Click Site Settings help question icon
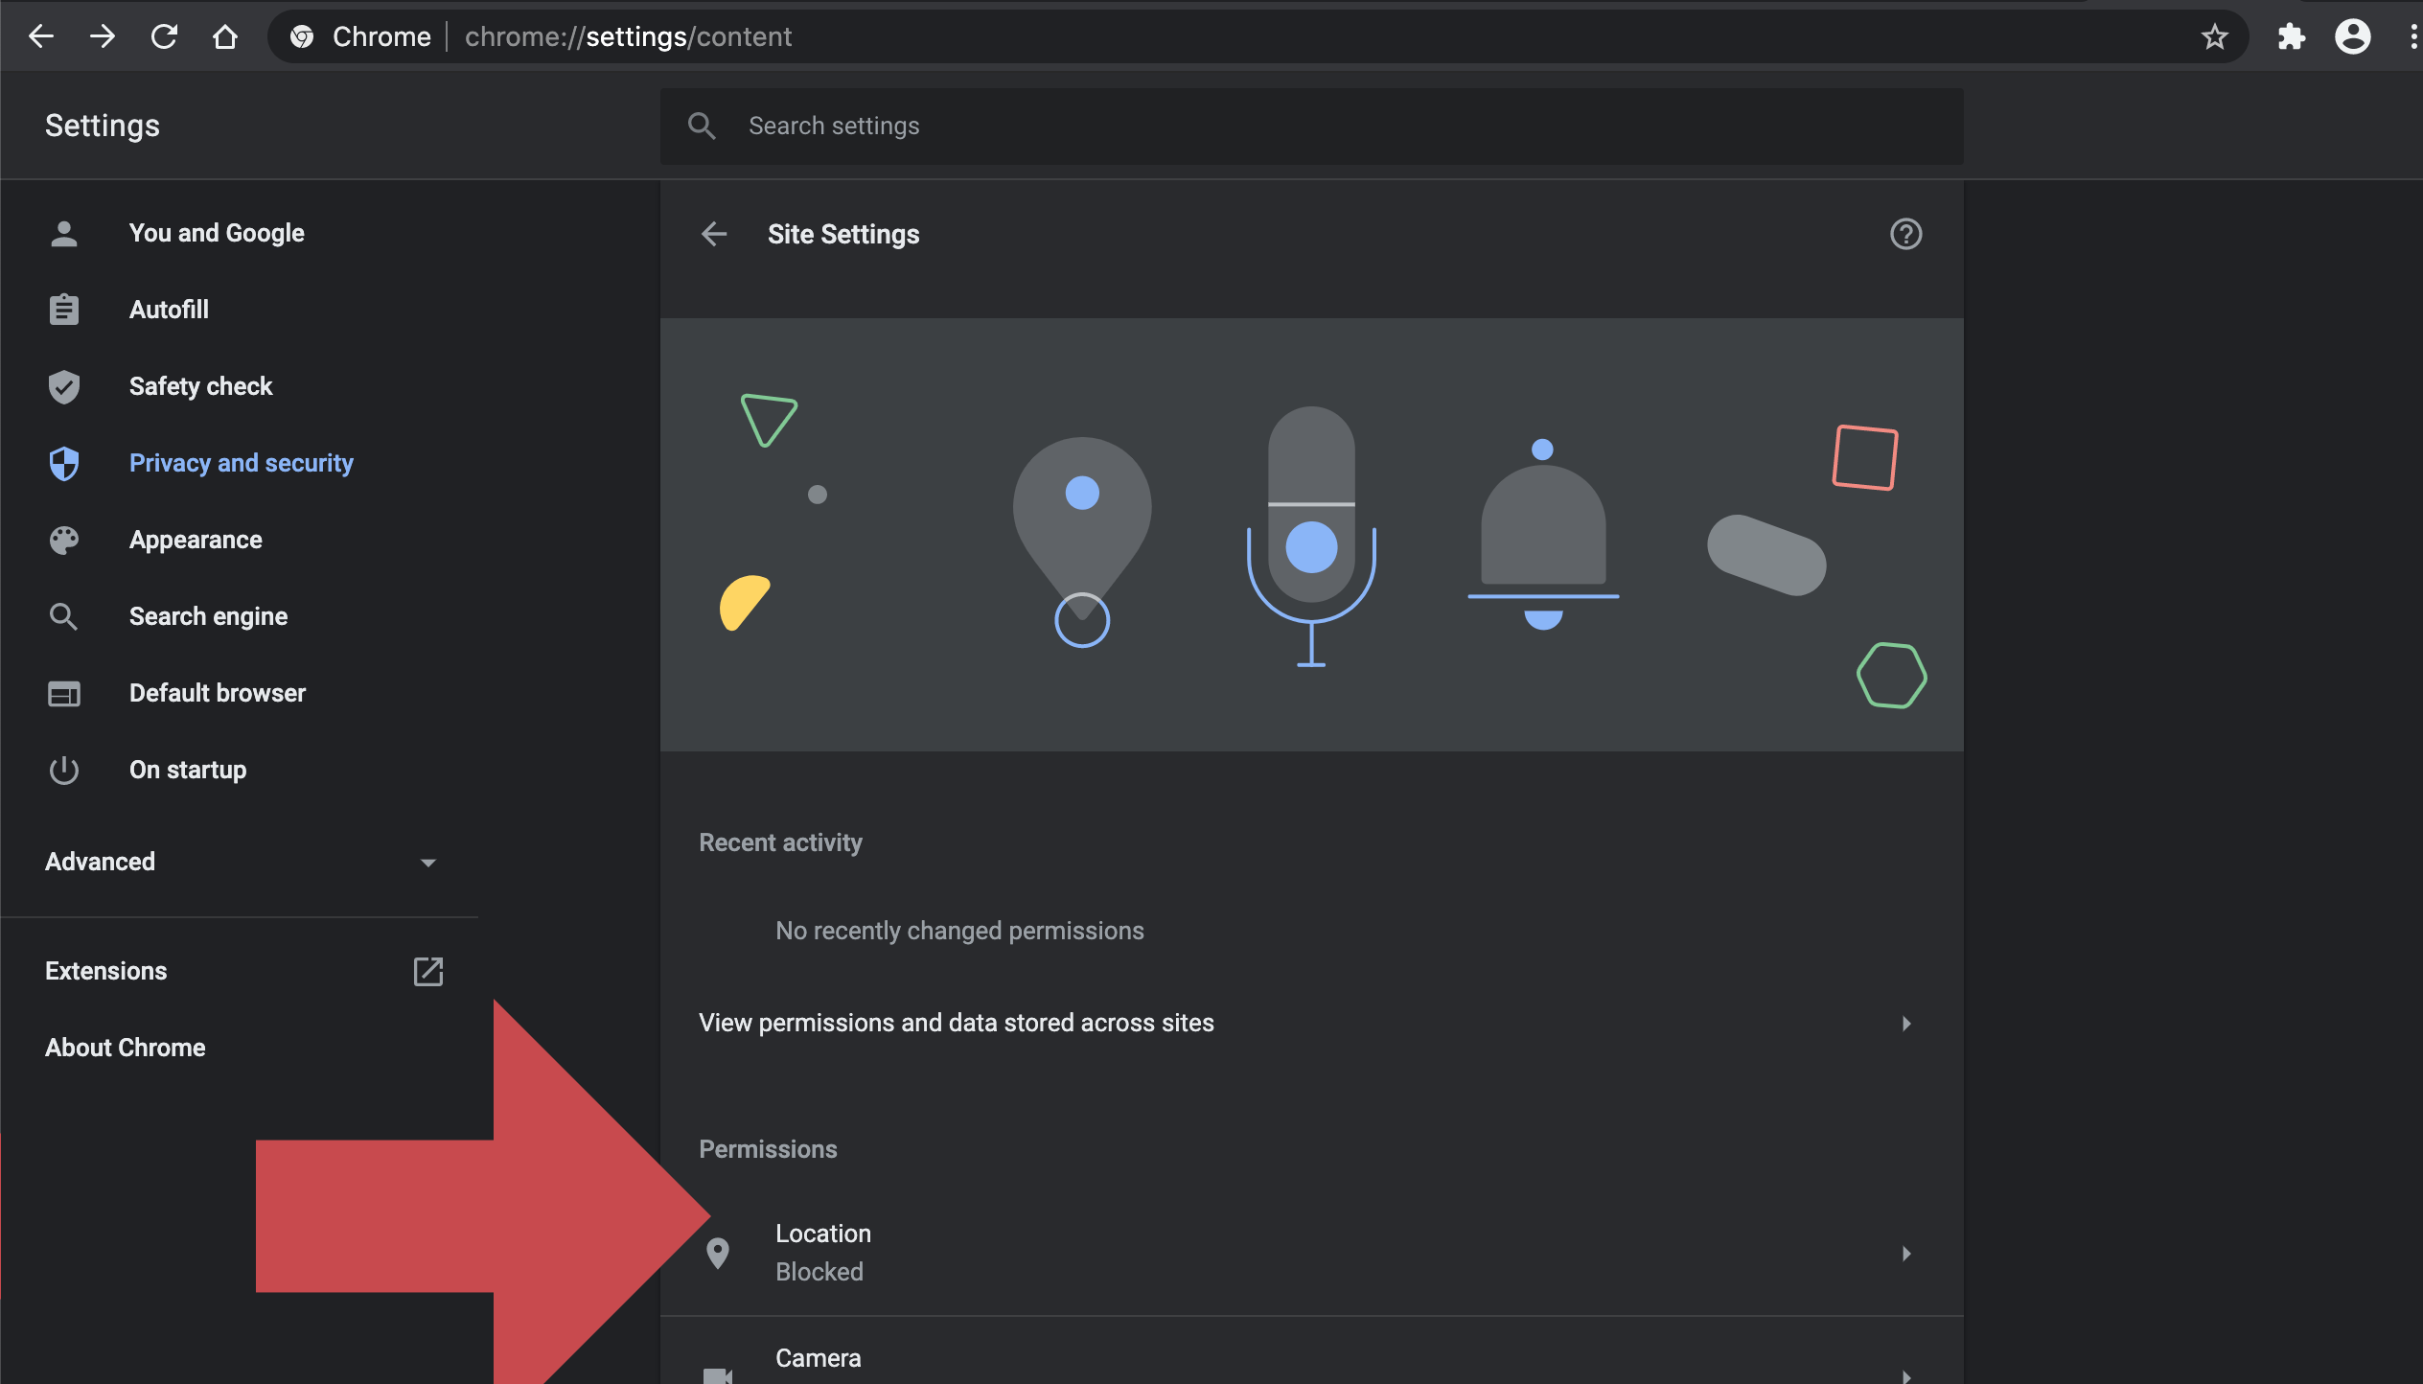 point(1905,234)
